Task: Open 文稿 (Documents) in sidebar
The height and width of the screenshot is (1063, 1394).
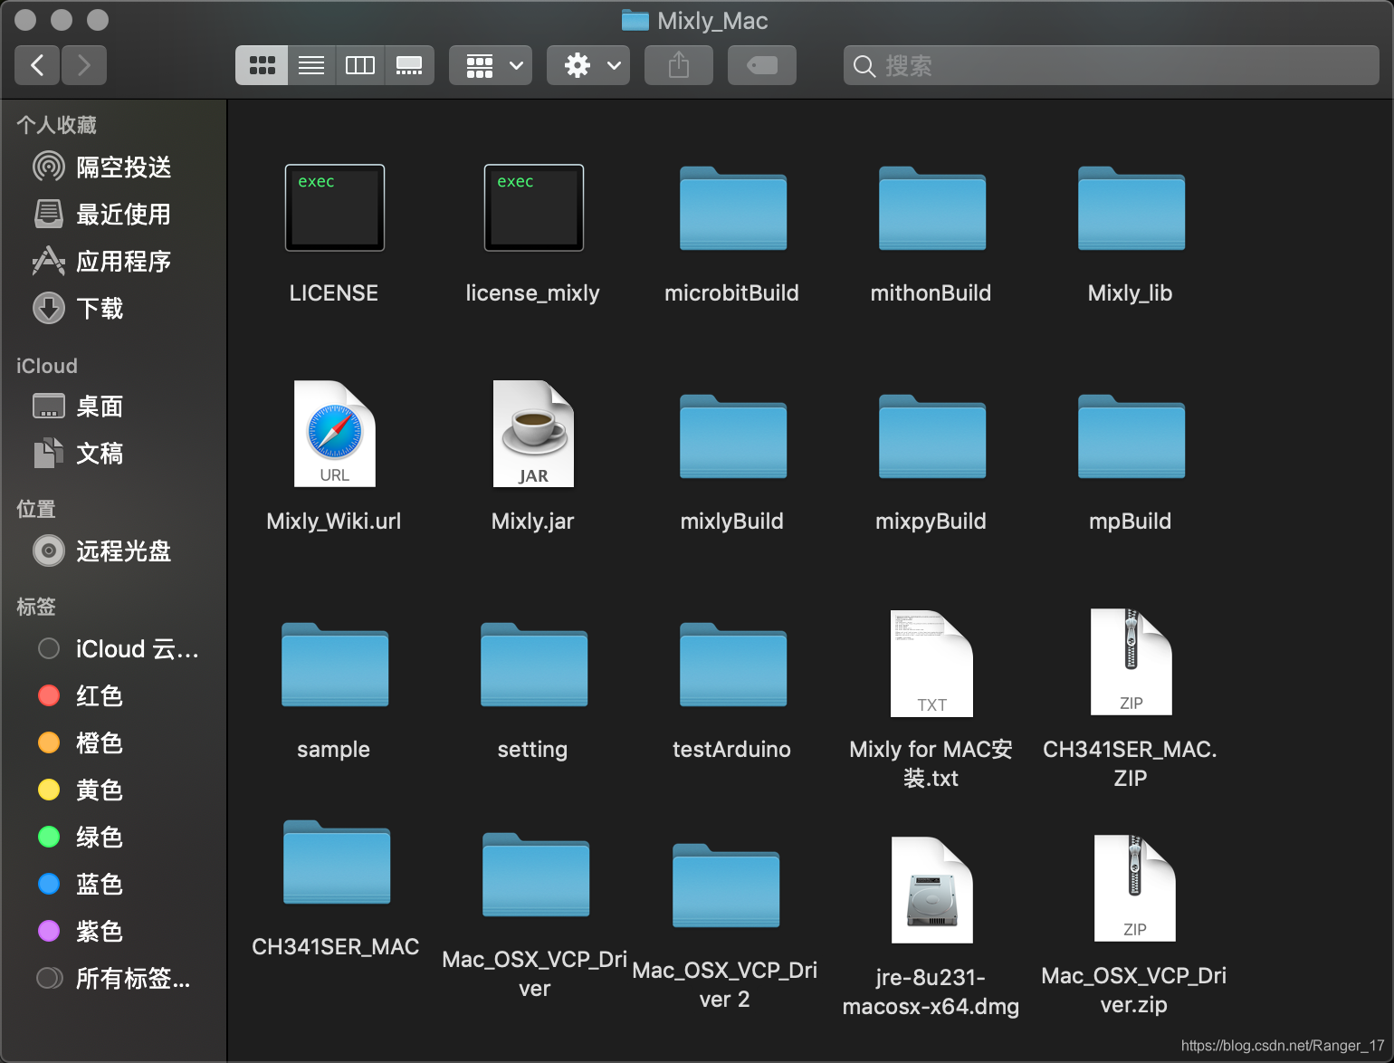Action: coord(113,454)
